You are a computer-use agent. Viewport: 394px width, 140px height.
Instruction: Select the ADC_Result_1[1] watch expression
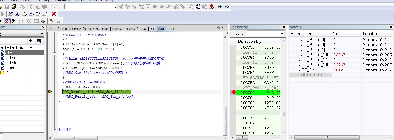314,60
